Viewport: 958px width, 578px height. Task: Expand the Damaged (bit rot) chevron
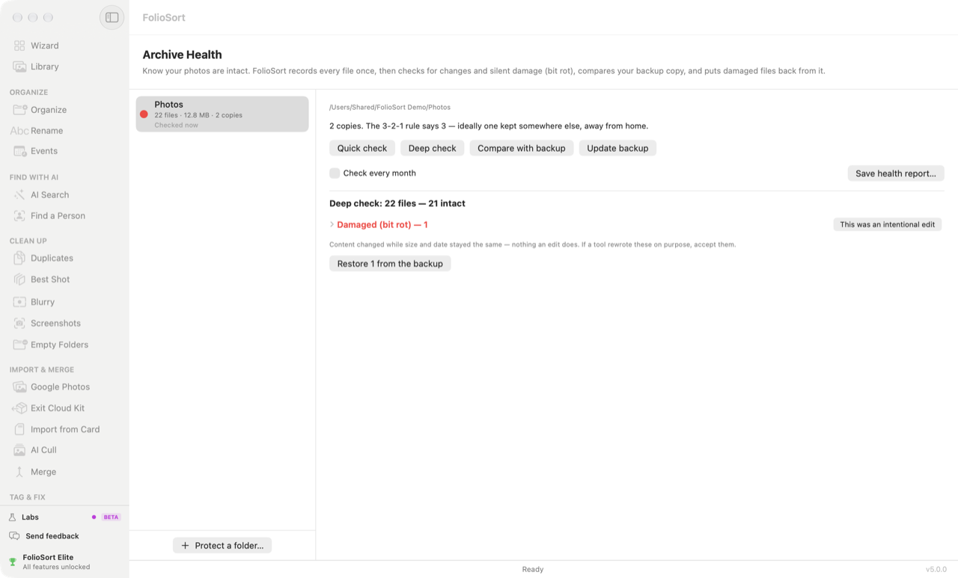332,224
